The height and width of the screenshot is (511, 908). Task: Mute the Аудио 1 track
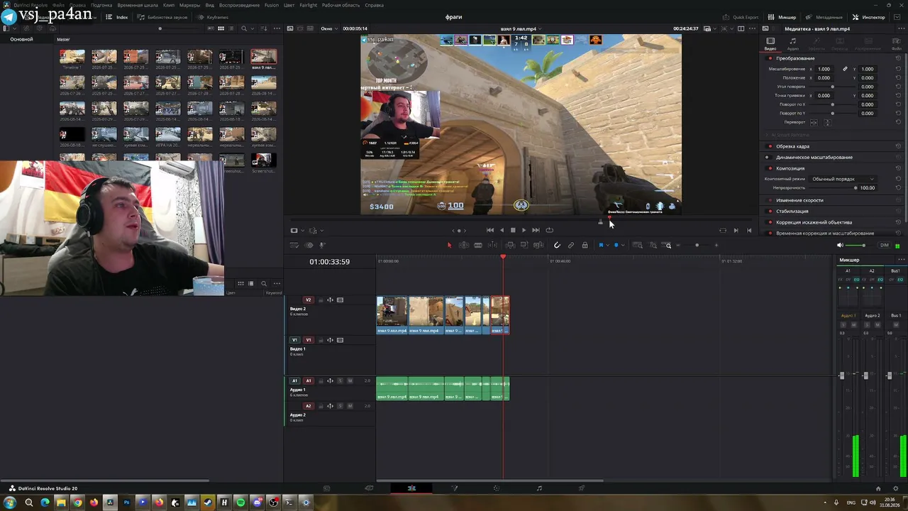click(350, 381)
